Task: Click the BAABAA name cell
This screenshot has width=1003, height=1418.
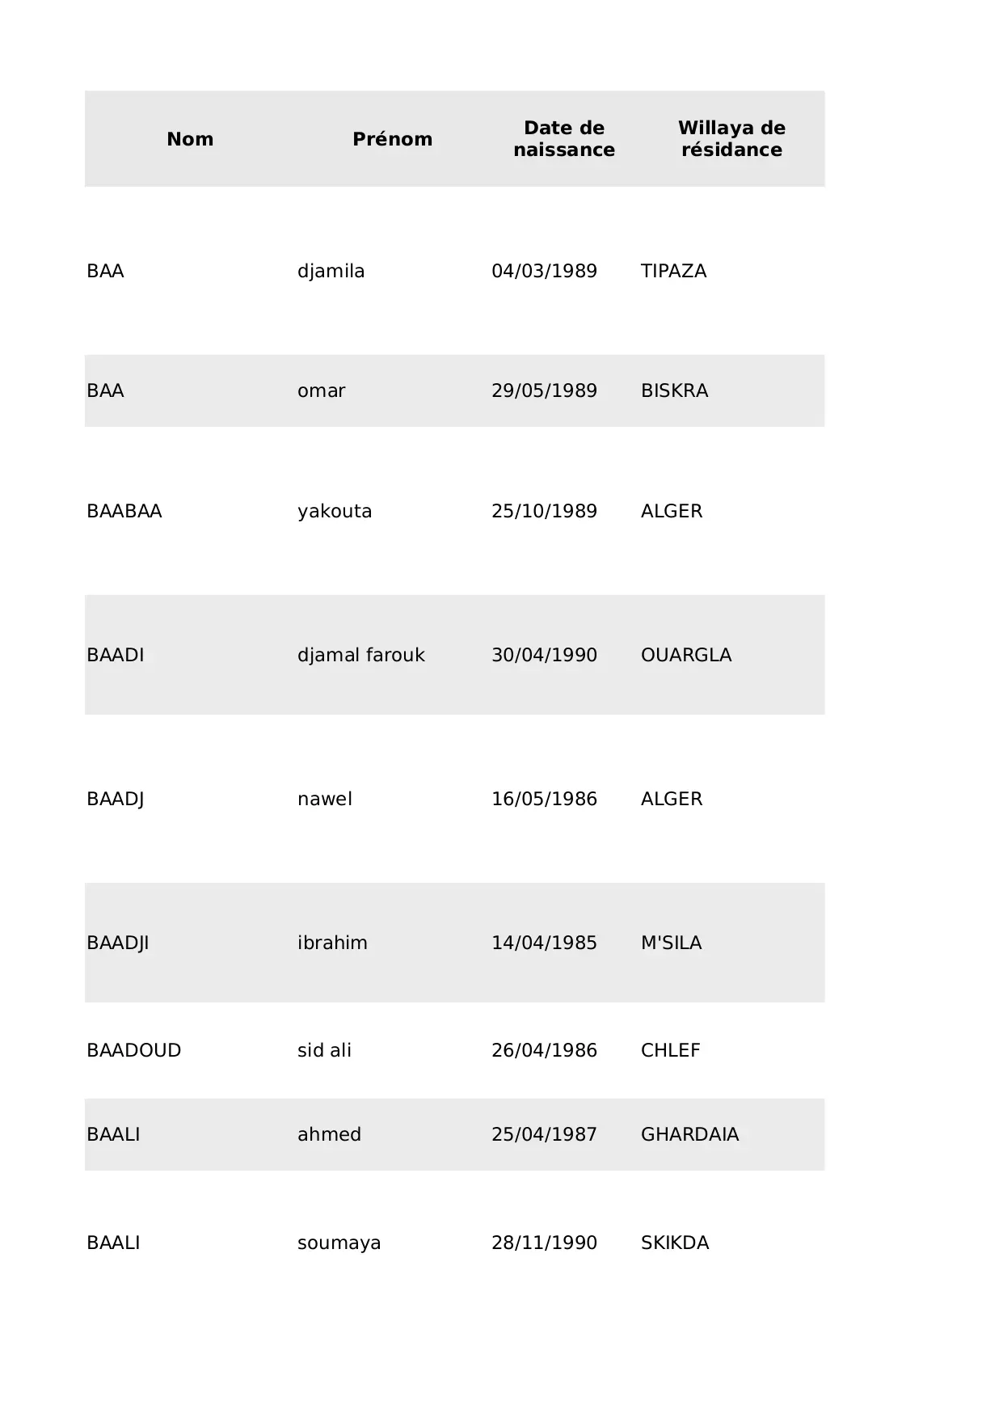Action: click(x=124, y=511)
